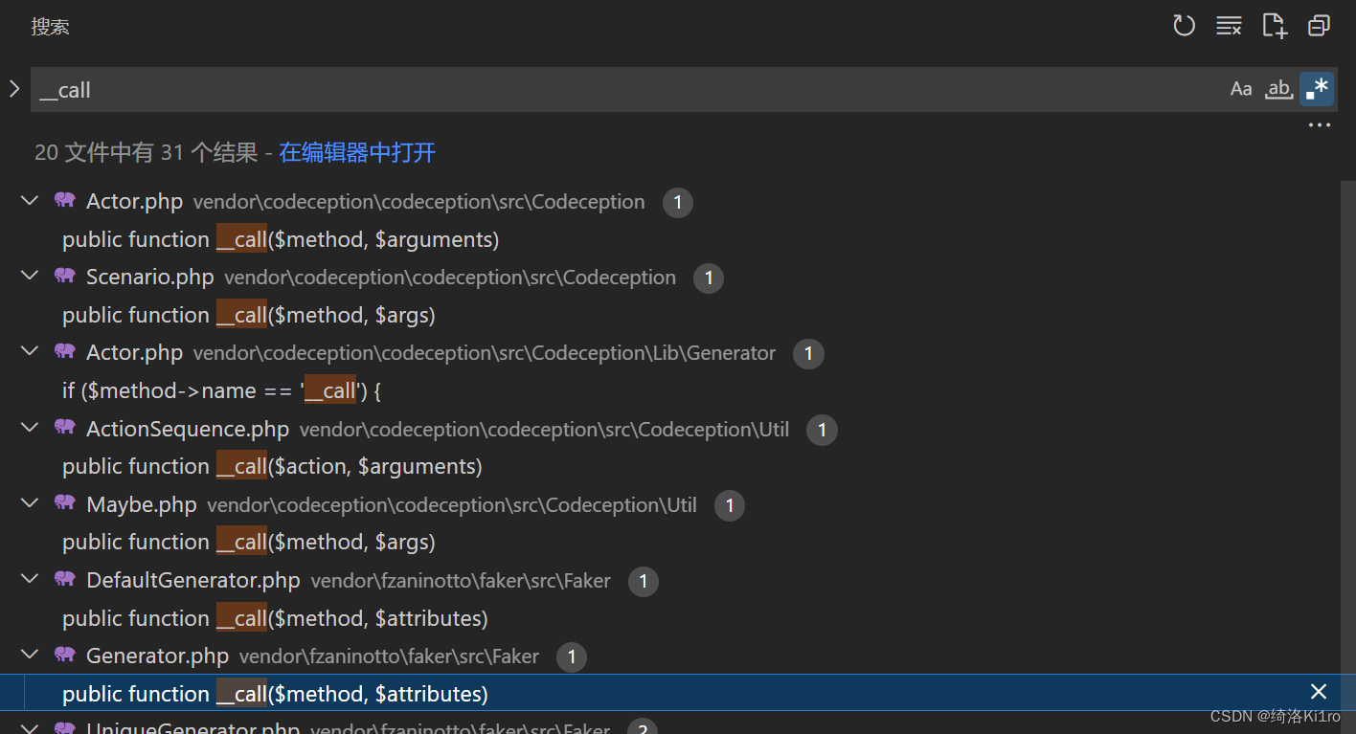Open results with the 在编辑器中打开 link
This screenshot has height=734, width=1356.
click(356, 152)
